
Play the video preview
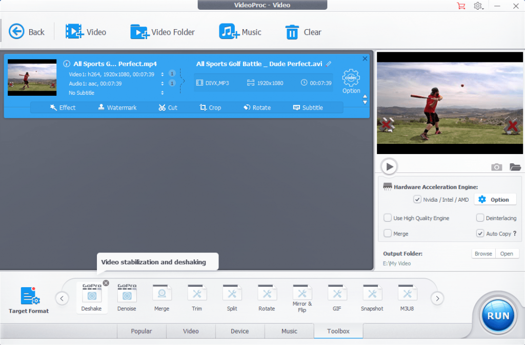(389, 166)
